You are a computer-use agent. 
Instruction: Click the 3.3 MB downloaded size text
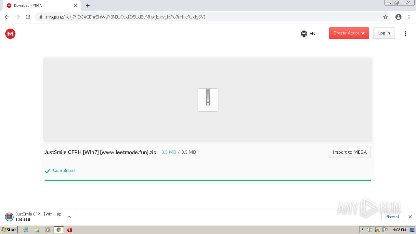tap(169, 152)
